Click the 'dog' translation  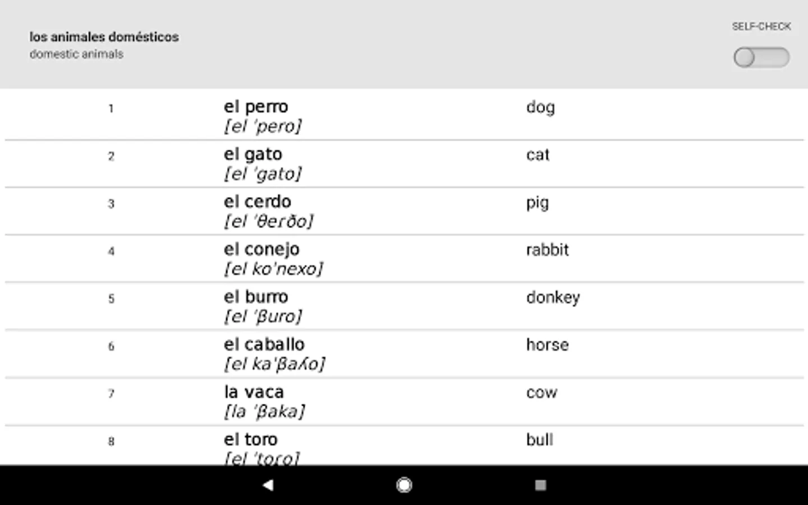540,107
